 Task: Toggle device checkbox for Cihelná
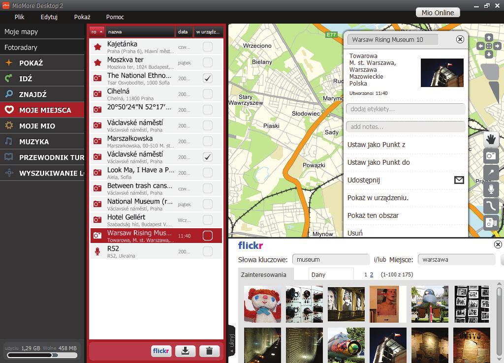coord(208,94)
